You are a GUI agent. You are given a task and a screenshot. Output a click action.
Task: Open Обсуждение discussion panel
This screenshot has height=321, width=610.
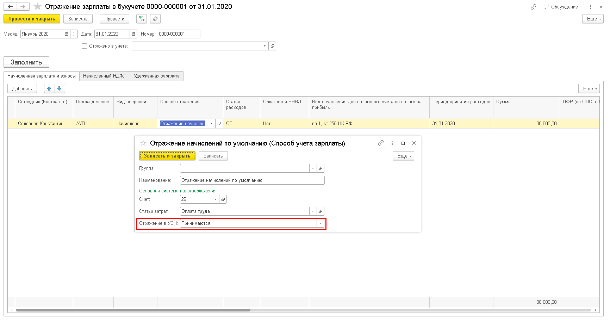pos(560,7)
